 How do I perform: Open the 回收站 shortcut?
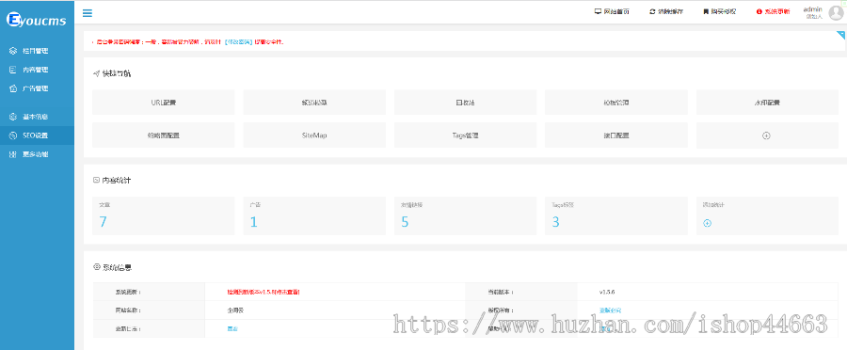[x=465, y=102]
